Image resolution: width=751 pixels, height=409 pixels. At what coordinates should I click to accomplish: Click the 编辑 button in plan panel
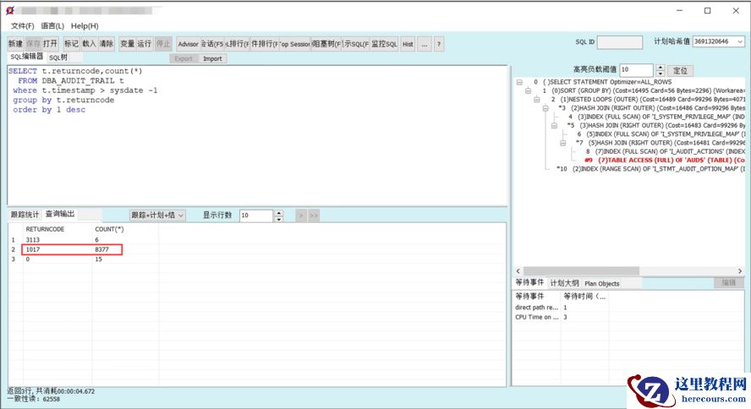pyautogui.click(x=728, y=283)
